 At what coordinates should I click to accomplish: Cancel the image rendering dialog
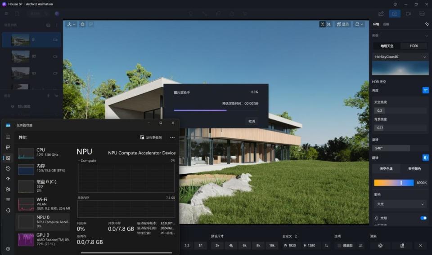click(x=252, y=121)
